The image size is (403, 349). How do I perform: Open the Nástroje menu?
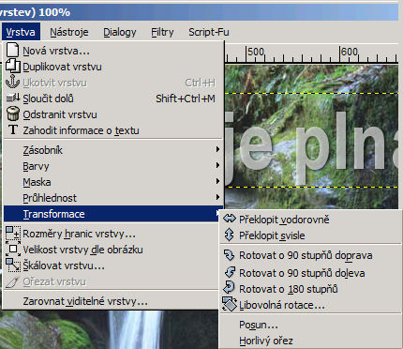[69, 32]
